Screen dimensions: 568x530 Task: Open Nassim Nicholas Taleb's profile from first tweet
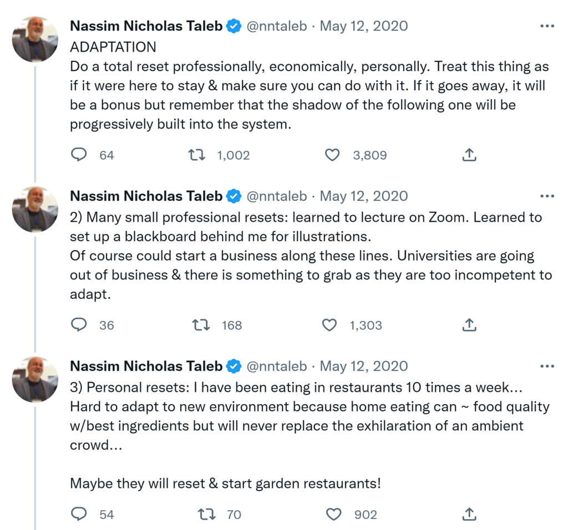[x=146, y=26]
